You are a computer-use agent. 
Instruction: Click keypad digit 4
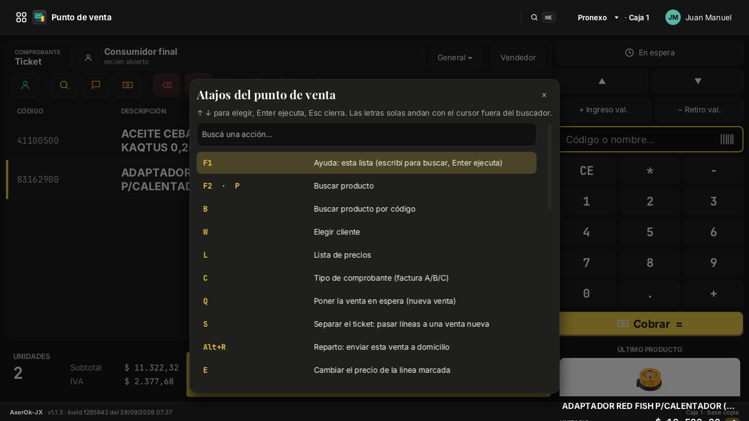click(x=587, y=232)
